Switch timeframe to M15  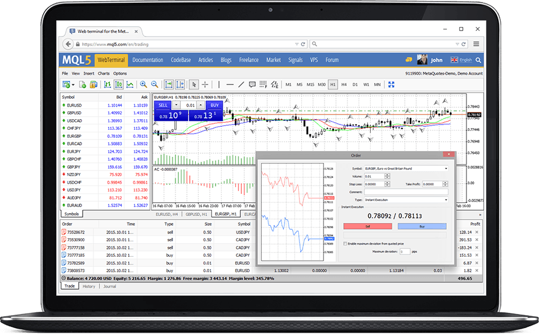(x=310, y=84)
